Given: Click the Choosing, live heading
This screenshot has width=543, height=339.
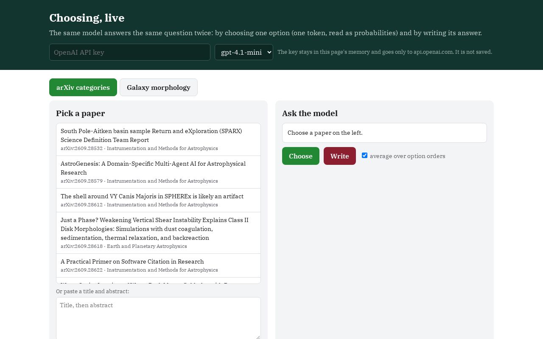Looking at the screenshot, I should coord(87,18).
